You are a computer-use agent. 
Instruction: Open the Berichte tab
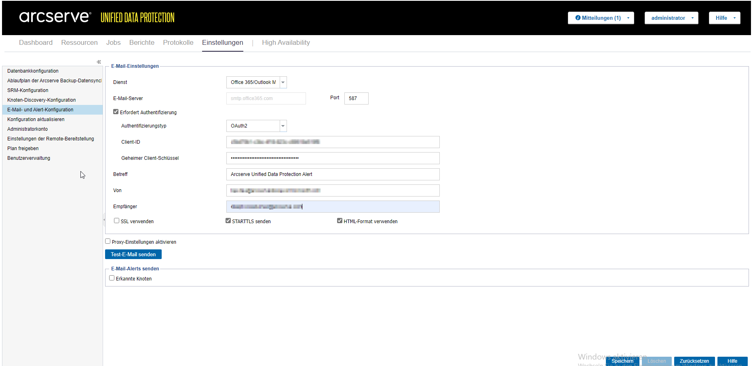click(x=142, y=42)
